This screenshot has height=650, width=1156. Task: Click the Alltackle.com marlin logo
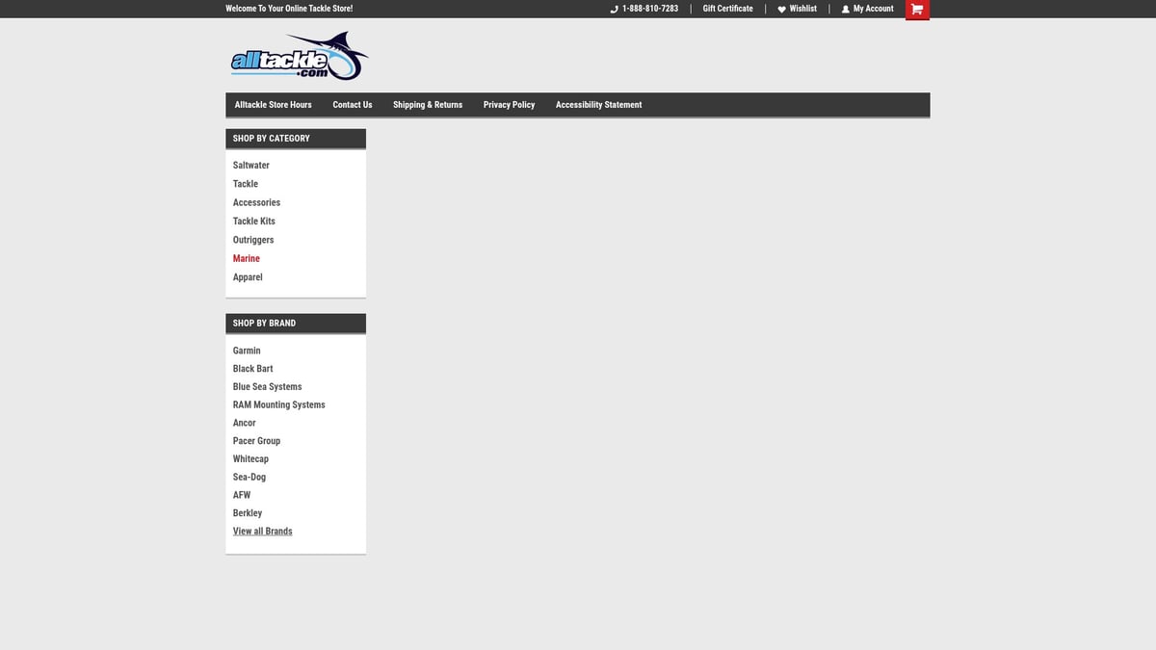299,57
